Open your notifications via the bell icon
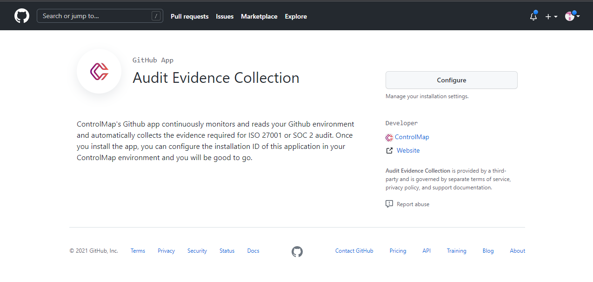The image size is (593, 282). click(533, 16)
